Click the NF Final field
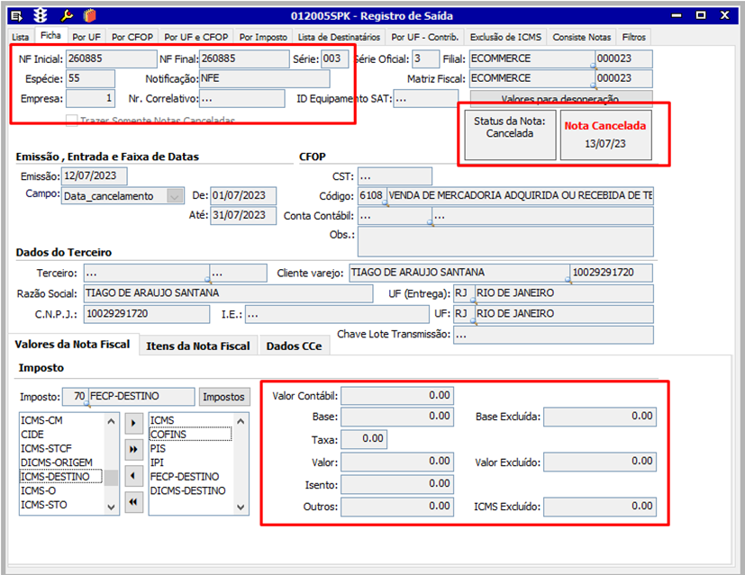Screen dimensions: 745x575 [244, 58]
